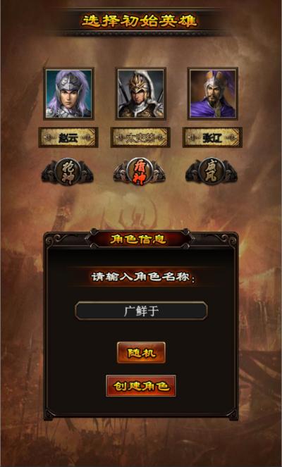Click the right wing ornament of 威风 badge
The height and width of the screenshot is (467, 282).
(x=231, y=175)
